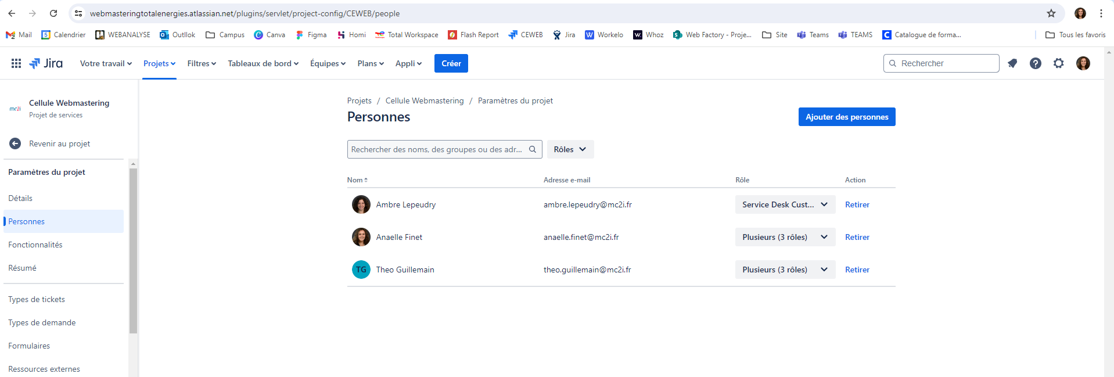Open the Jira settings gear icon
The width and height of the screenshot is (1114, 377).
click(x=1059, y=63)
